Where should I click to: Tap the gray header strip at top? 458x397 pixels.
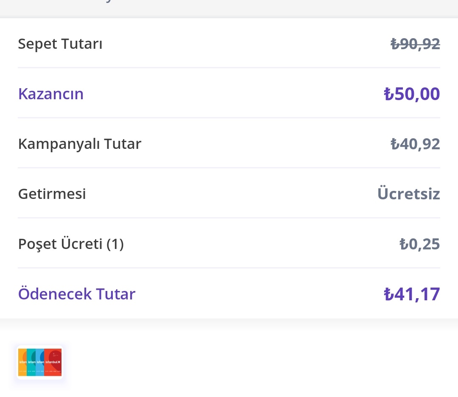click(x=229, y=8)
